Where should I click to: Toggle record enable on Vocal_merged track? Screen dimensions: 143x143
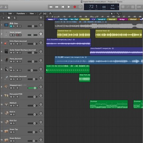17,35
